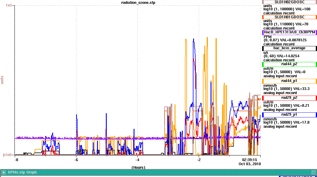Select the rad44_p1 curve legend
The height and width of the screenshot is (177, 317).
tap(289, 81)
